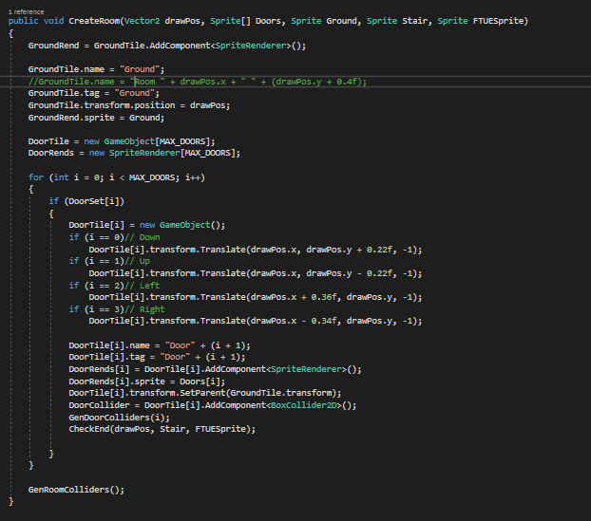Click the GenDoorColliders(i); call
591x521 pixels.
pyautogui.click(x=119, y=418)
